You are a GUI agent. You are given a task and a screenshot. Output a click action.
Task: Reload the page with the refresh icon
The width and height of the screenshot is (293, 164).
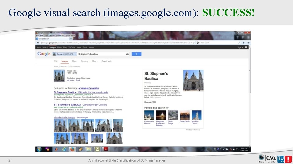[x=194, y=43]
